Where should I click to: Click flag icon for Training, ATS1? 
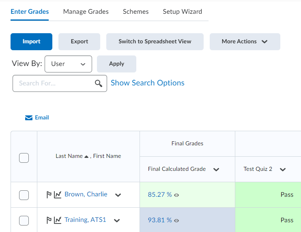(49, 220)
